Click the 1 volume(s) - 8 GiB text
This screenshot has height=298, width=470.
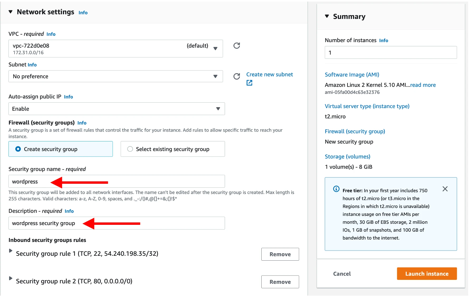click(348, 167)
